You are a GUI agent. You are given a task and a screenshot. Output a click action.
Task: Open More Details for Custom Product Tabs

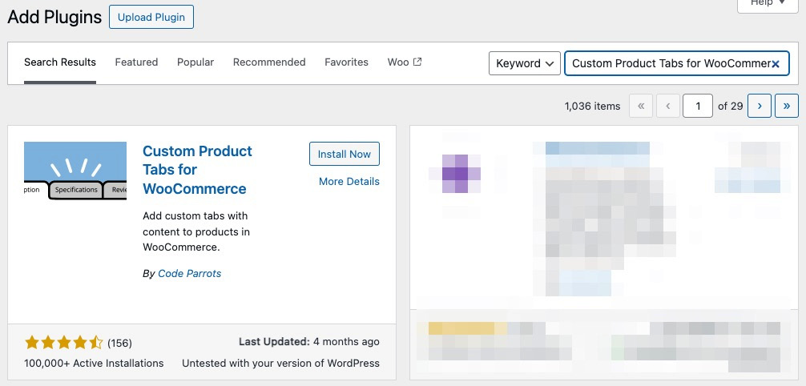349,182
